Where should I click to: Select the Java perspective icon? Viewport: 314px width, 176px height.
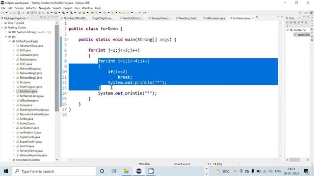[312, 13]
